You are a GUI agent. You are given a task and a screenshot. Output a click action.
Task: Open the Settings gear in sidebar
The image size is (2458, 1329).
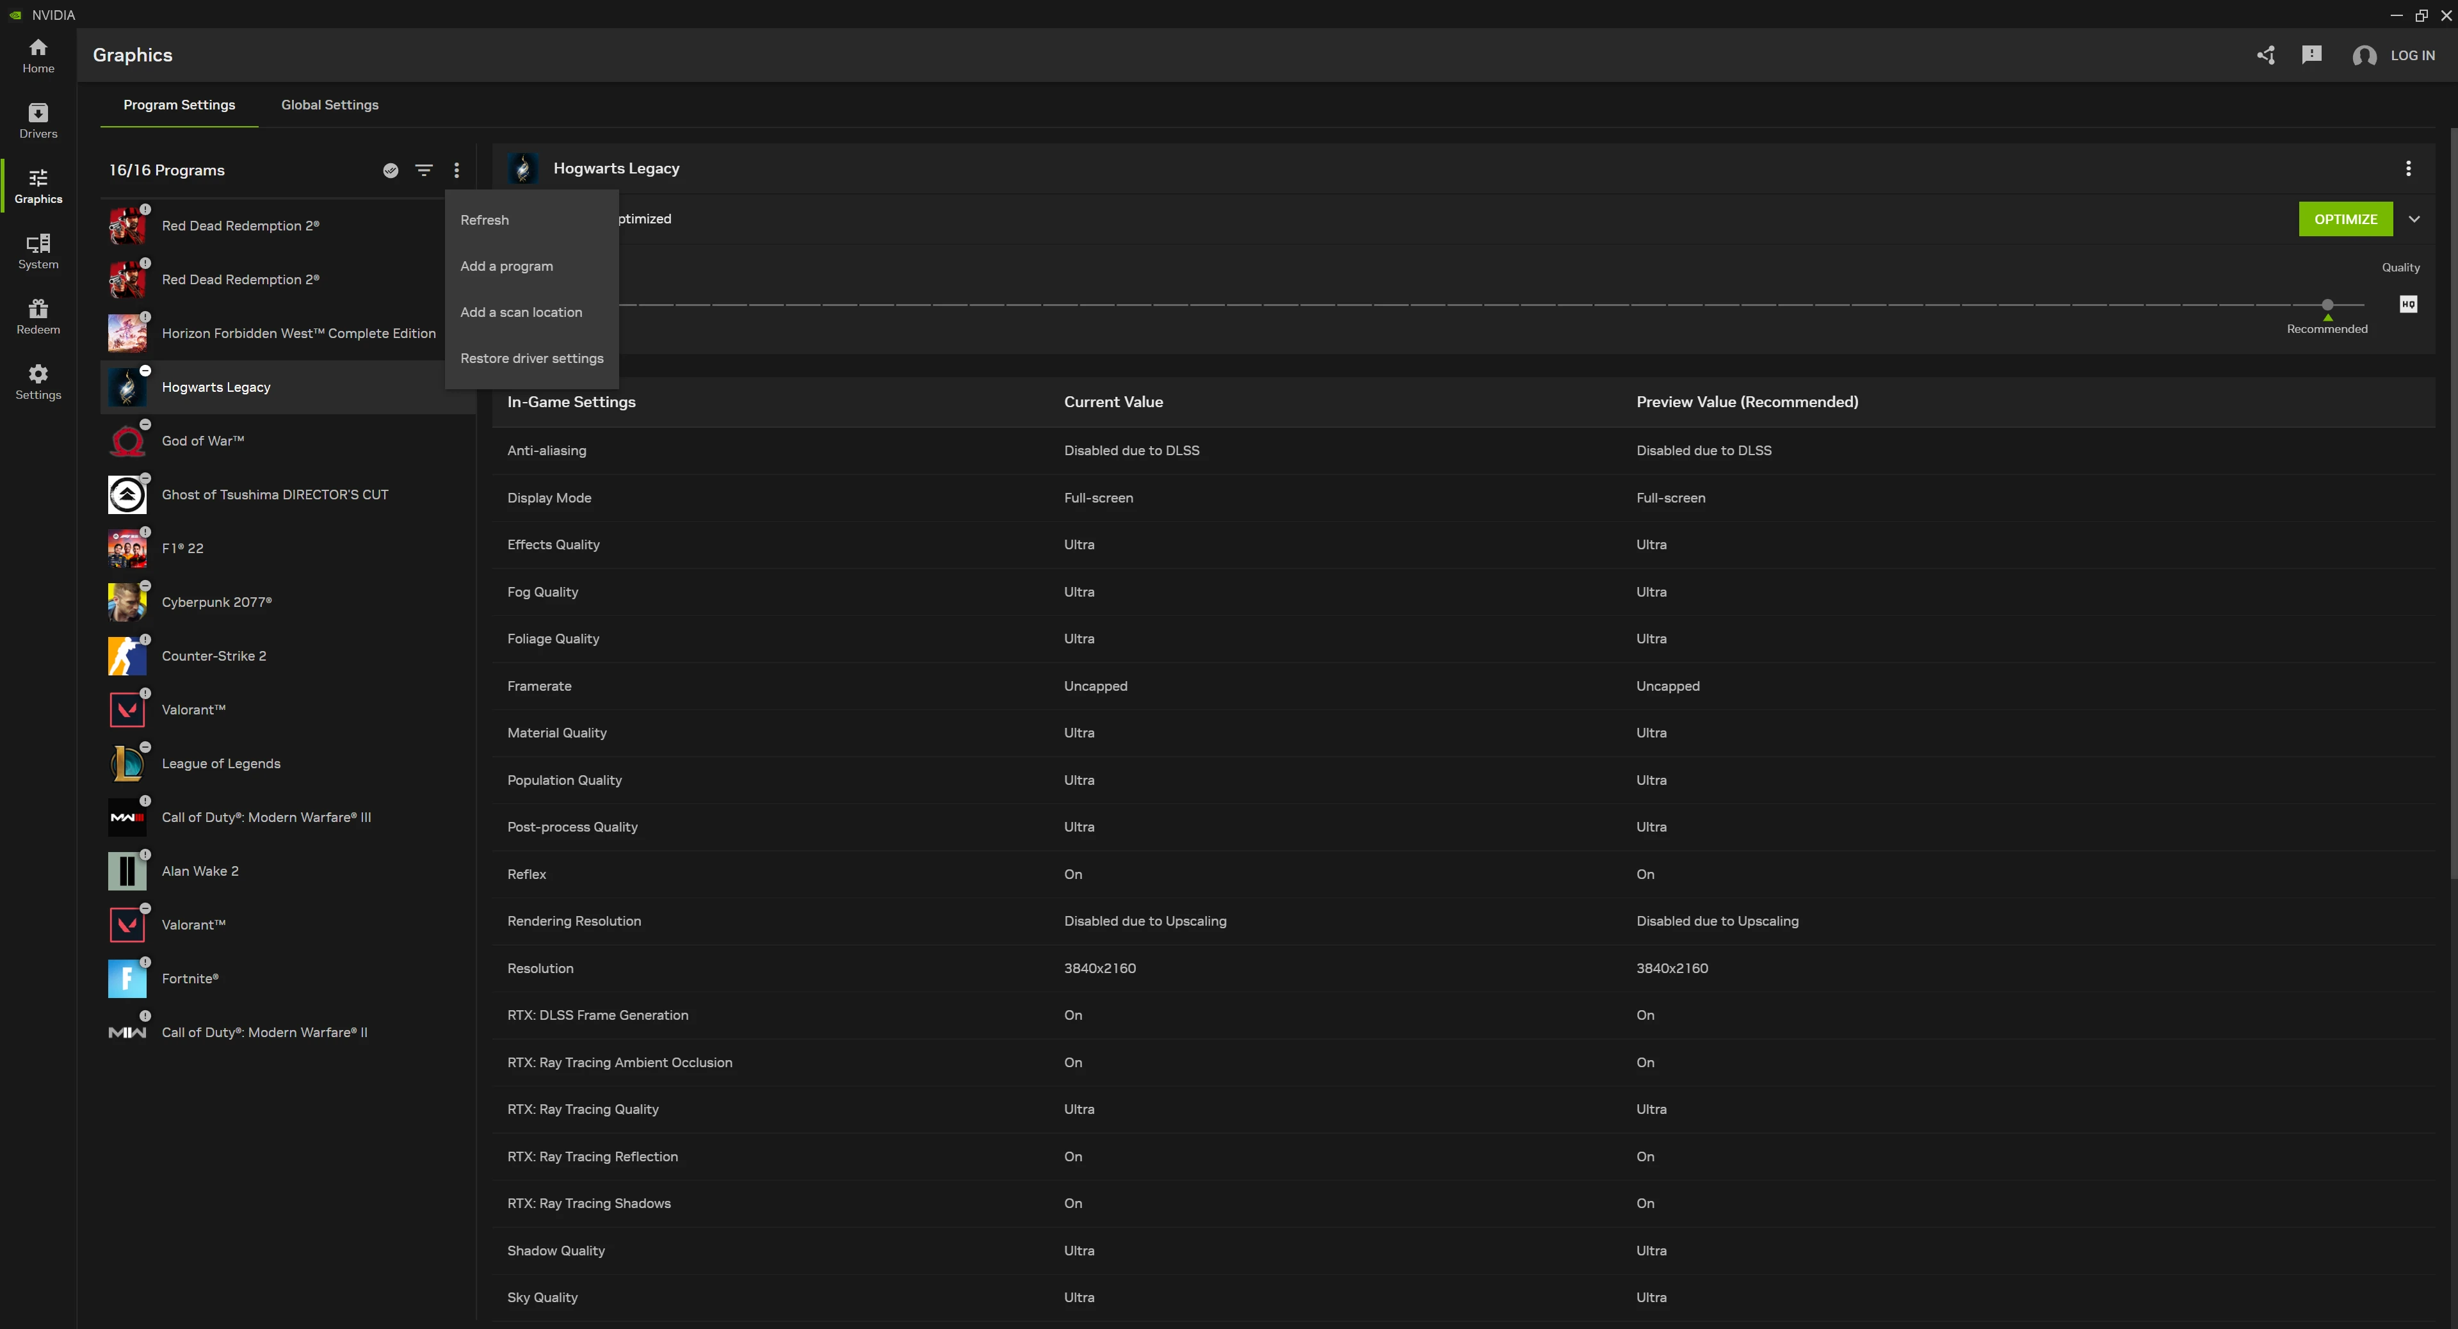(38, 382)
